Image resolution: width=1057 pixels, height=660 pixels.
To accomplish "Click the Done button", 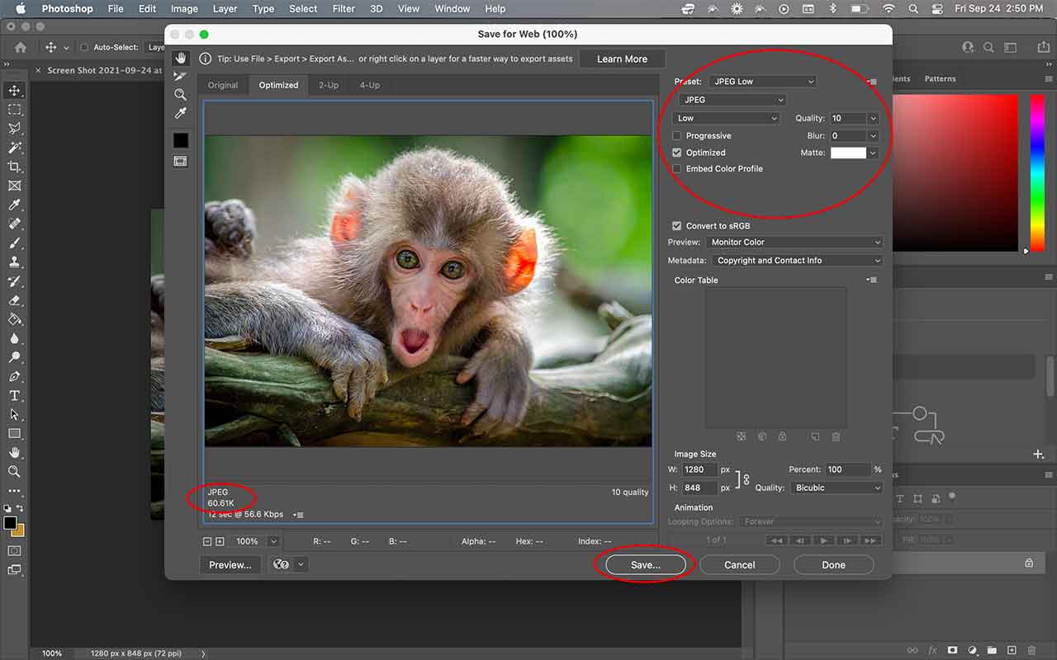I will (834, 565).
